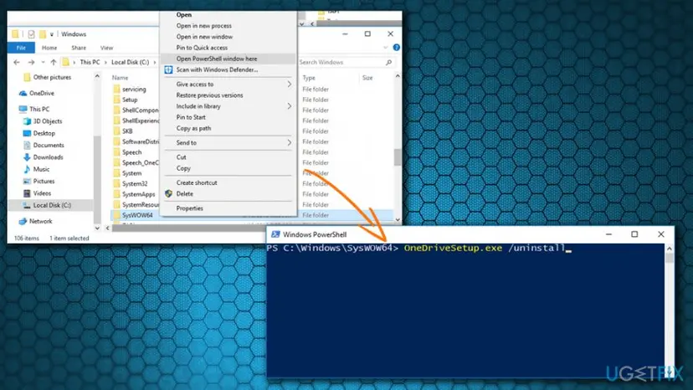Maximize the Windows PowerShell window
The width and height of the screenshot is (693, 390).
pyautogui.click(x=634, y=234)
